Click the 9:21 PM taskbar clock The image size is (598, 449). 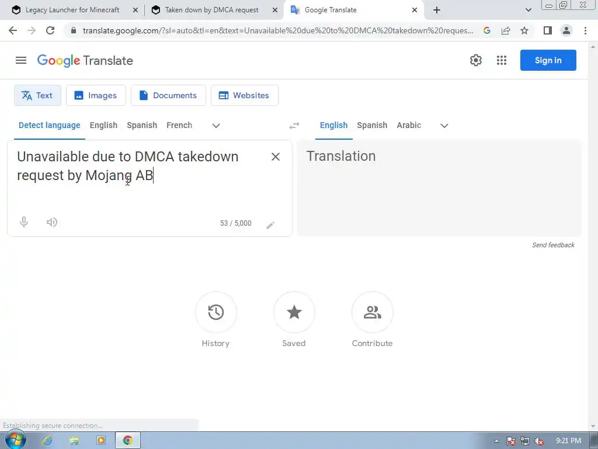[x=568, y=441]
